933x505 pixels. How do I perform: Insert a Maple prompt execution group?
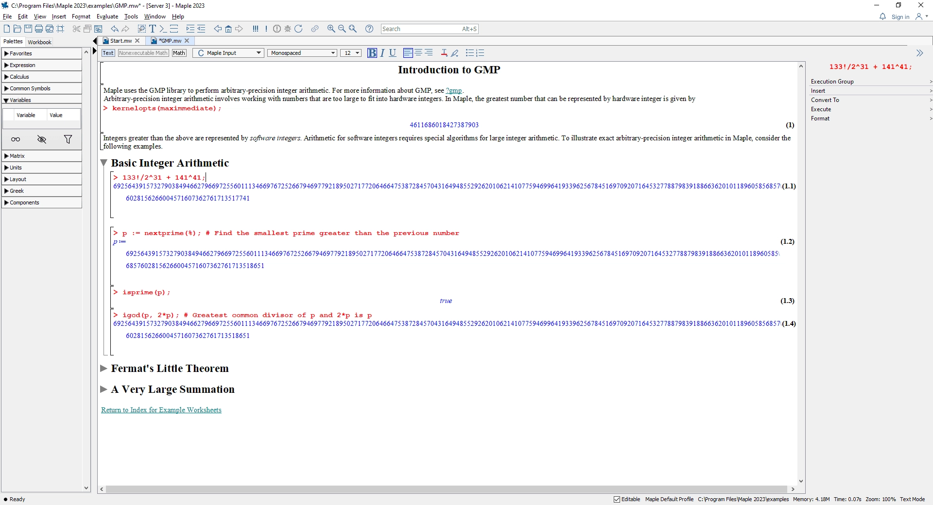click(x=163, y=29)
